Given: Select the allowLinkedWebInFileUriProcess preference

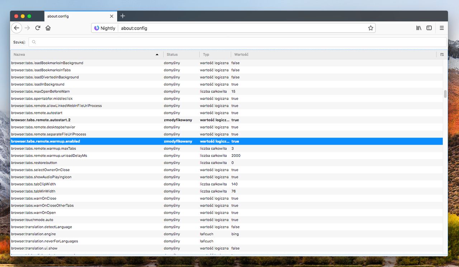Looking at the screenshot, I should (x=227, y=106).
